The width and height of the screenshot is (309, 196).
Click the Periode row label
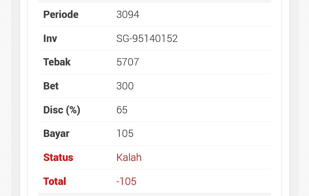coord(61,15)
